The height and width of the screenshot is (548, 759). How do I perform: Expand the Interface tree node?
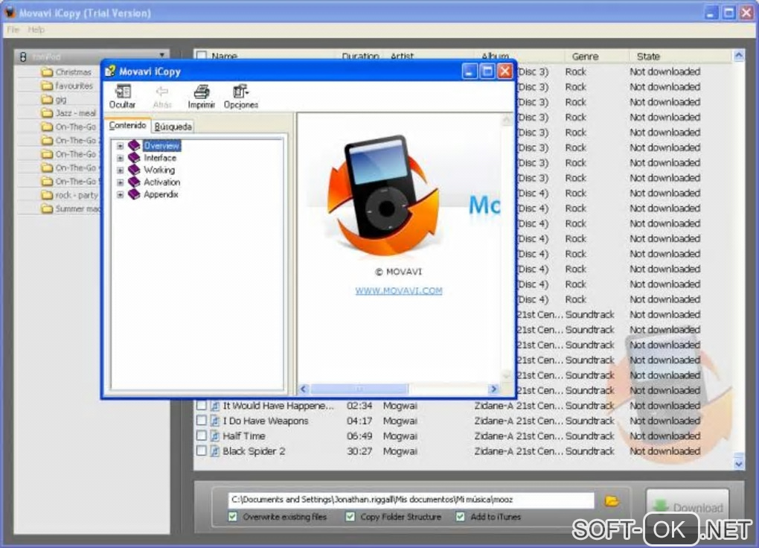pyautogui.click(x=120, y=158)
